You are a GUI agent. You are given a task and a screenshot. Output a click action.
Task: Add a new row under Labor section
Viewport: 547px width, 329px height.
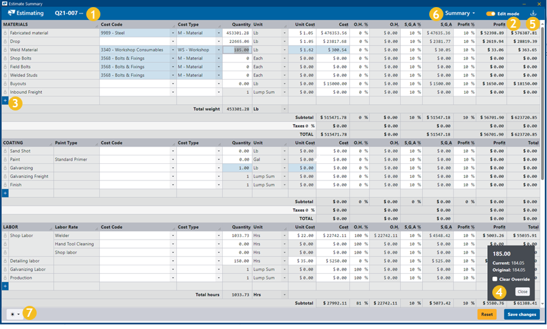tap(5, 286)
